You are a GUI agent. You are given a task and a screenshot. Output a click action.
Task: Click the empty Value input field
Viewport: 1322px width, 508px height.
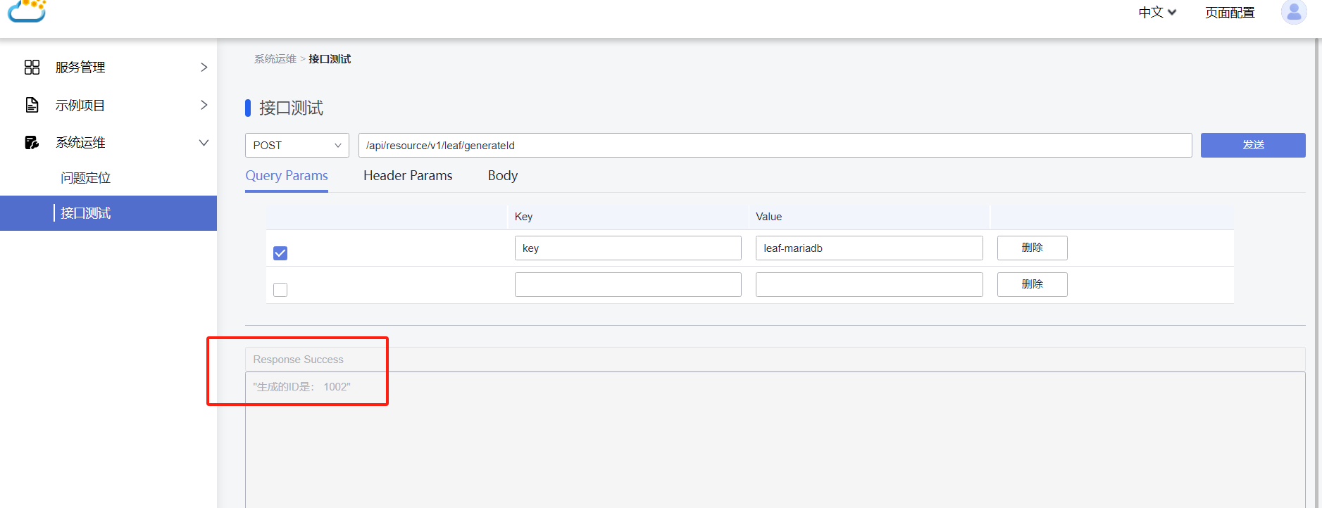point(868,285)
